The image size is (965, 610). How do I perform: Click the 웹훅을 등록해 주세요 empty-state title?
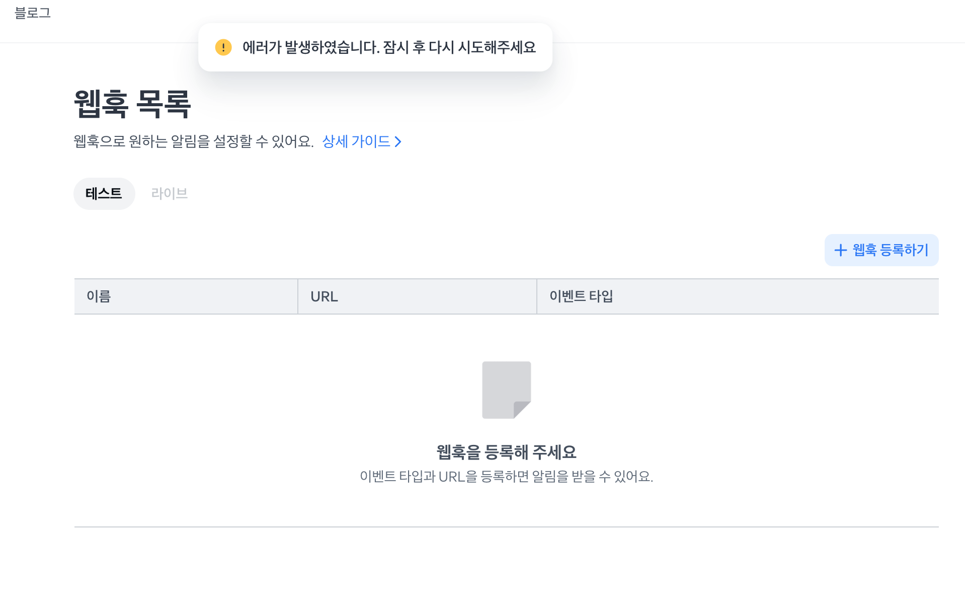point(506,452)
